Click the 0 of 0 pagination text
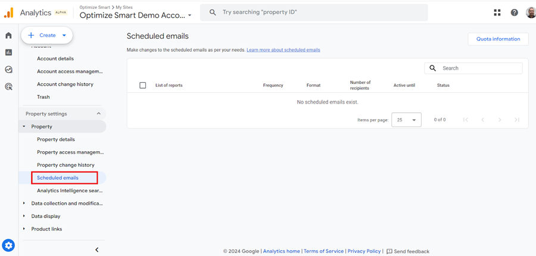The width and height of the screenshot is (536, 256). [x=440, y=120]
